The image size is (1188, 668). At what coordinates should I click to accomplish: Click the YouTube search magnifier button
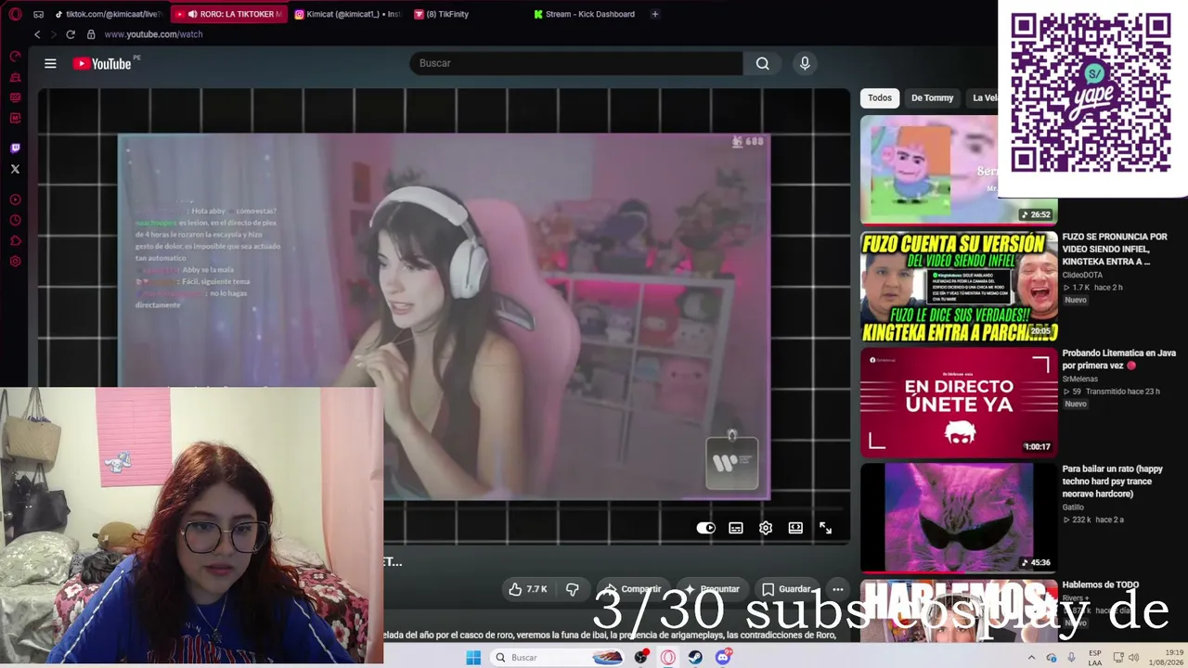tap(762, 63)
